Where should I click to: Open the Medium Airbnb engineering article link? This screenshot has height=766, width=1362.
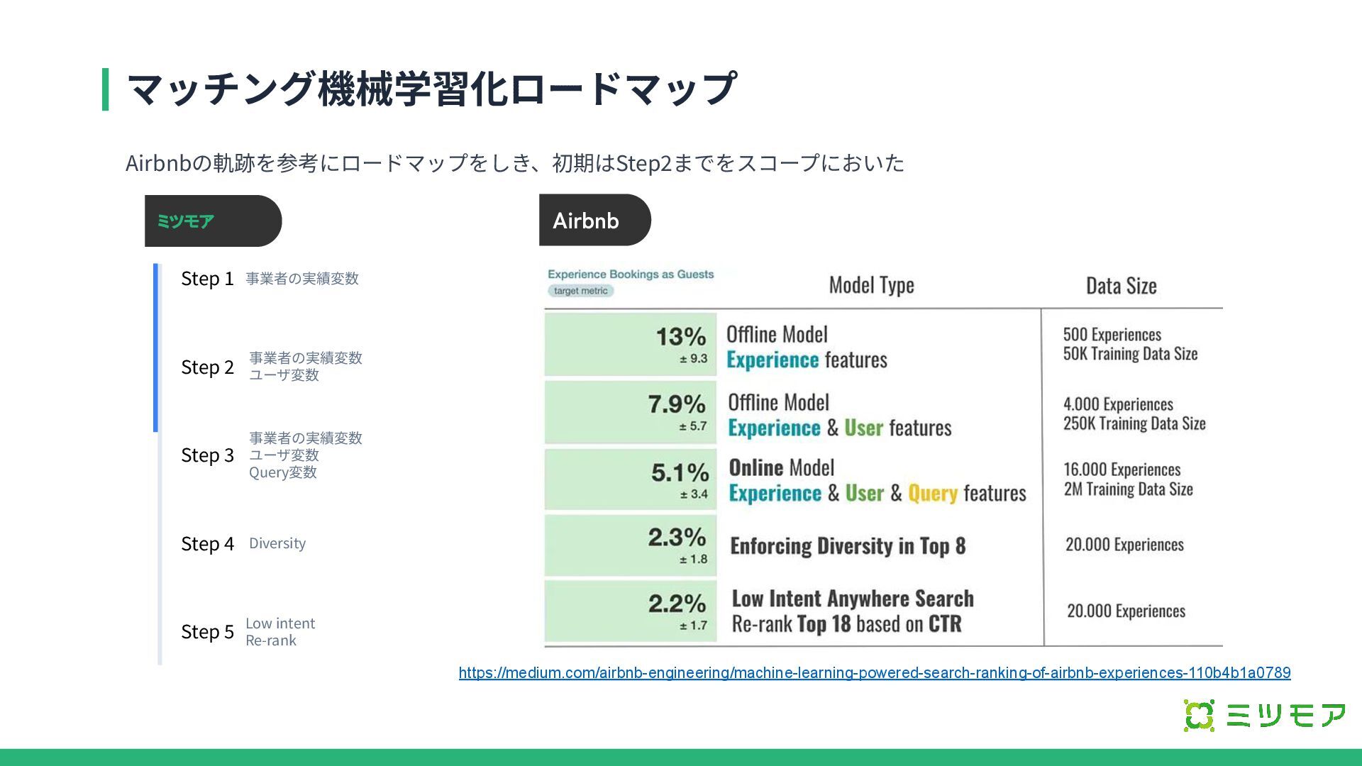pyautogui.click(x=874, y=672)
